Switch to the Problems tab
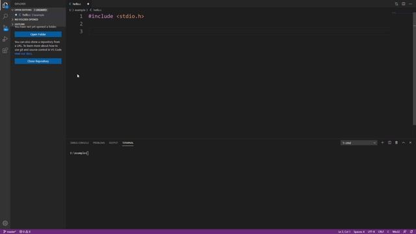The width and height of the screenshot is (416, 234). (x=99, y=143)
